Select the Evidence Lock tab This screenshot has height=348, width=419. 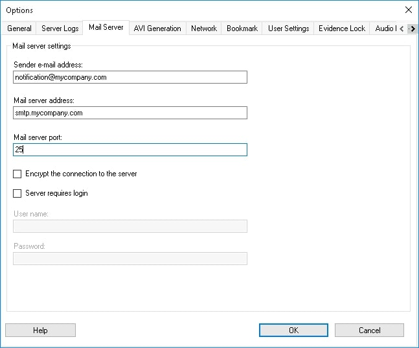pos(342,29)
